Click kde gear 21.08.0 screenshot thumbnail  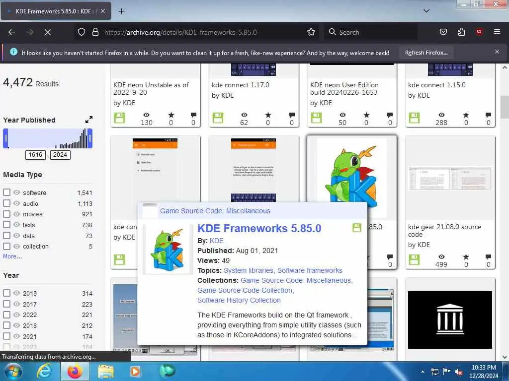(x=450, y=179)
